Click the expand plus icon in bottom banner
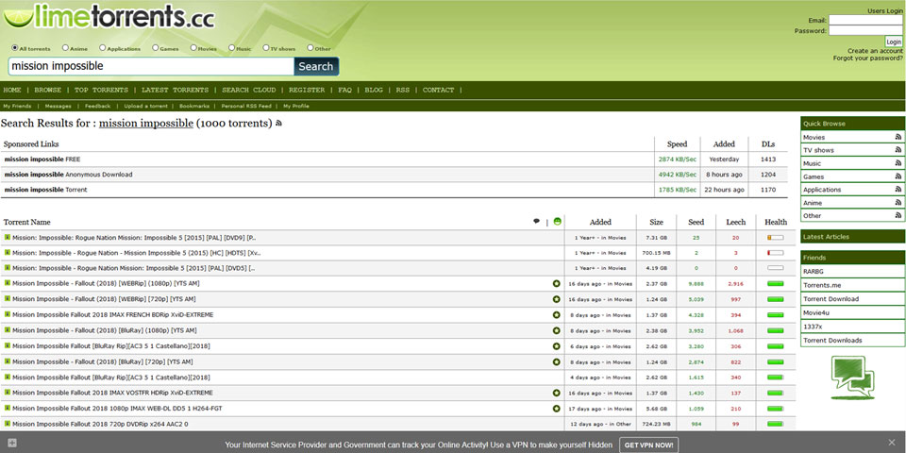This screenshot has height=453, width=906. click(x=11, y=443)
